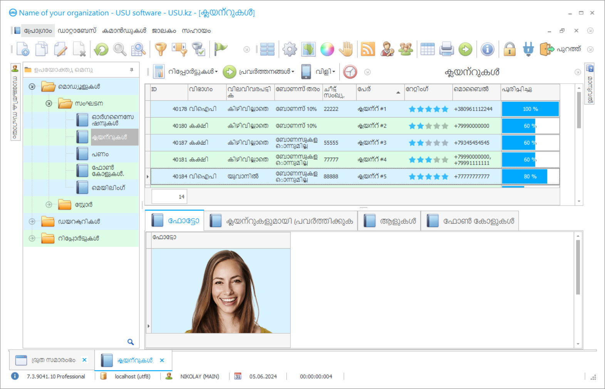
Task: Click the RSS feed orange icon
Action: coord(368,49)
